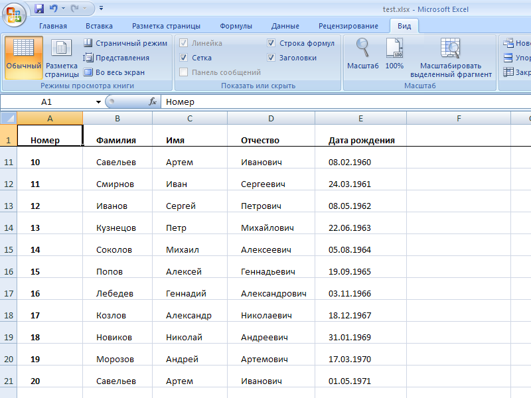
Task: Select the date cell 01.05.1971
Action: (x=360, y=376)
